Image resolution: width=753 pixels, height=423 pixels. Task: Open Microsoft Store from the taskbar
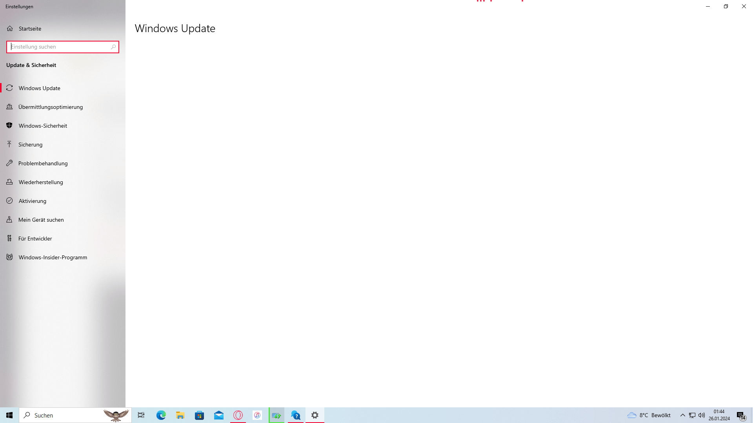pyautogui.click(x=200, y=415)
